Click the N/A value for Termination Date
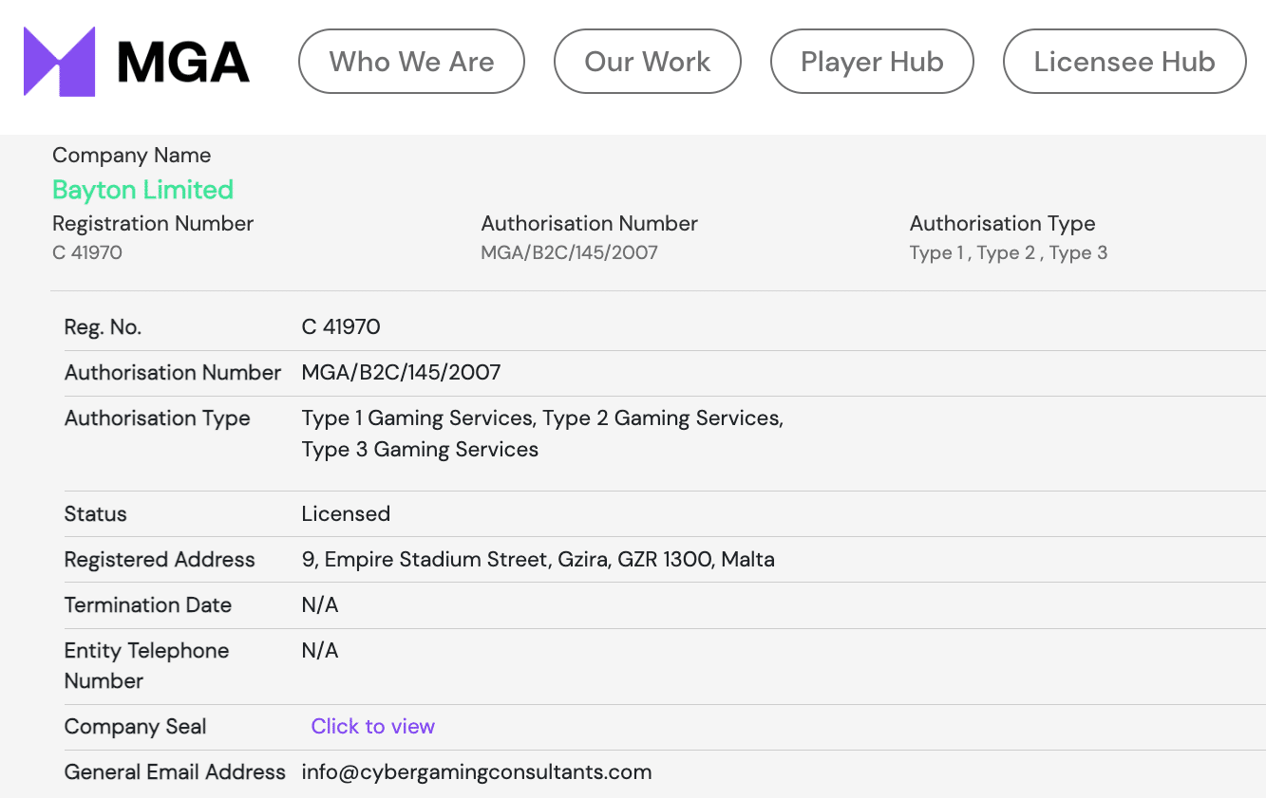This screenshot has height=798, width=1266. point(320,605)
